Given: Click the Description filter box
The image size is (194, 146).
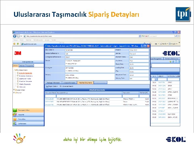Looking at the screenshot, I should (x=130, y=96).
